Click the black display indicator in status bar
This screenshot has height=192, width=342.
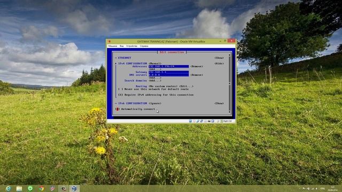pos(209,121)
